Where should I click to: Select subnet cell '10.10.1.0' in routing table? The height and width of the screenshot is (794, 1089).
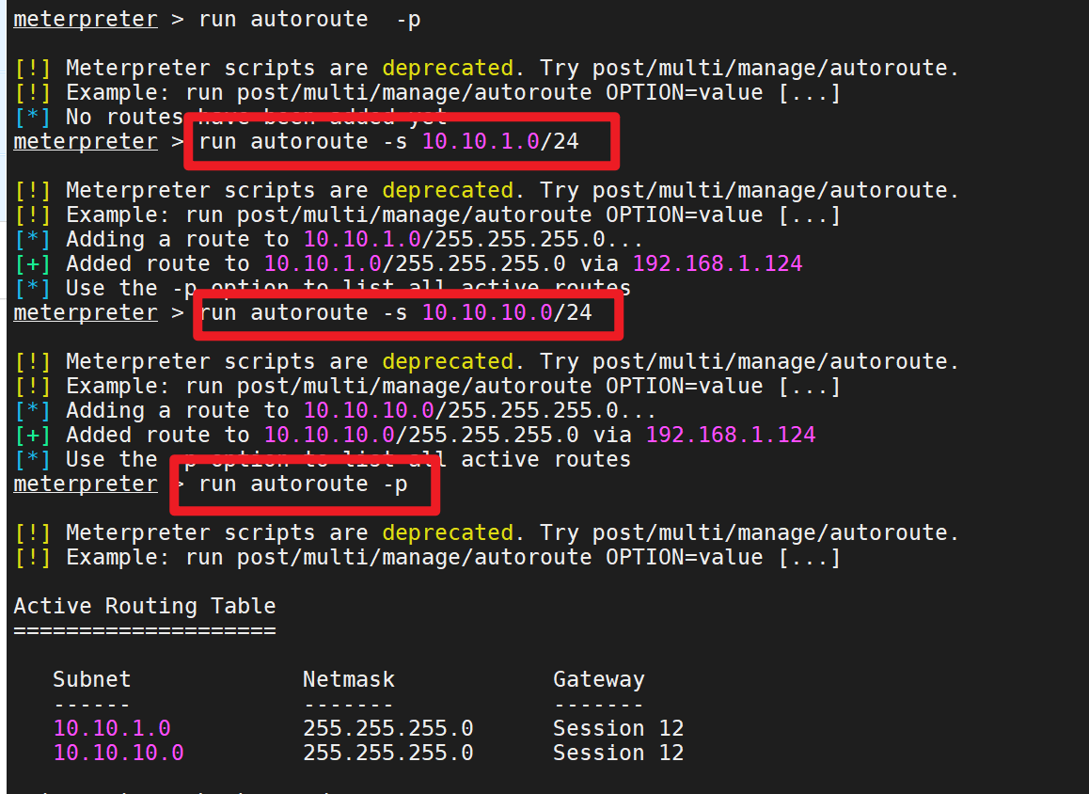tap(112, 729)
